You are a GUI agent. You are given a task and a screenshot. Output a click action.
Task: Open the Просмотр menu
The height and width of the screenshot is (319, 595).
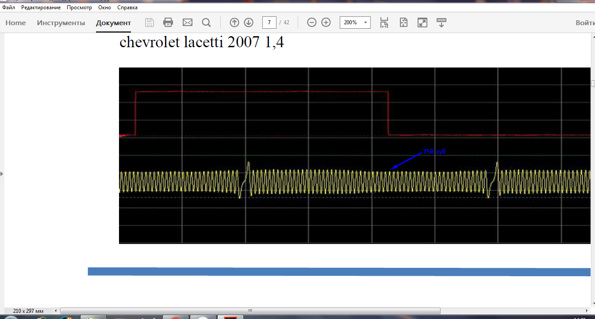tap(80, 8)
